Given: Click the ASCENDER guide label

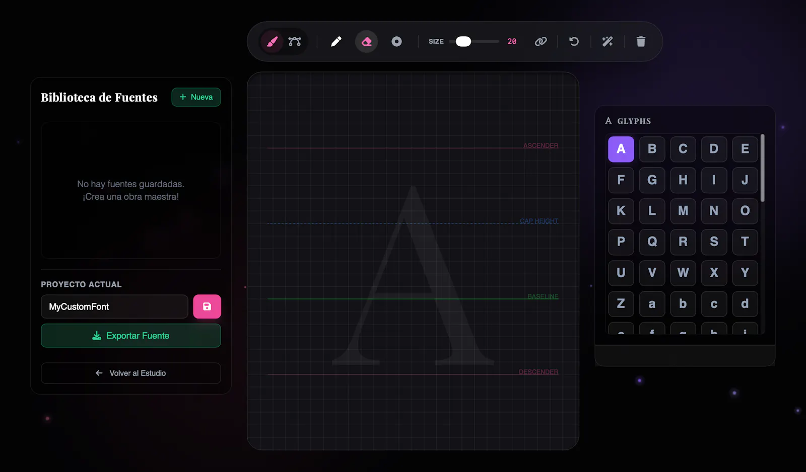Looking at the screenshot, I should (541, 145).
